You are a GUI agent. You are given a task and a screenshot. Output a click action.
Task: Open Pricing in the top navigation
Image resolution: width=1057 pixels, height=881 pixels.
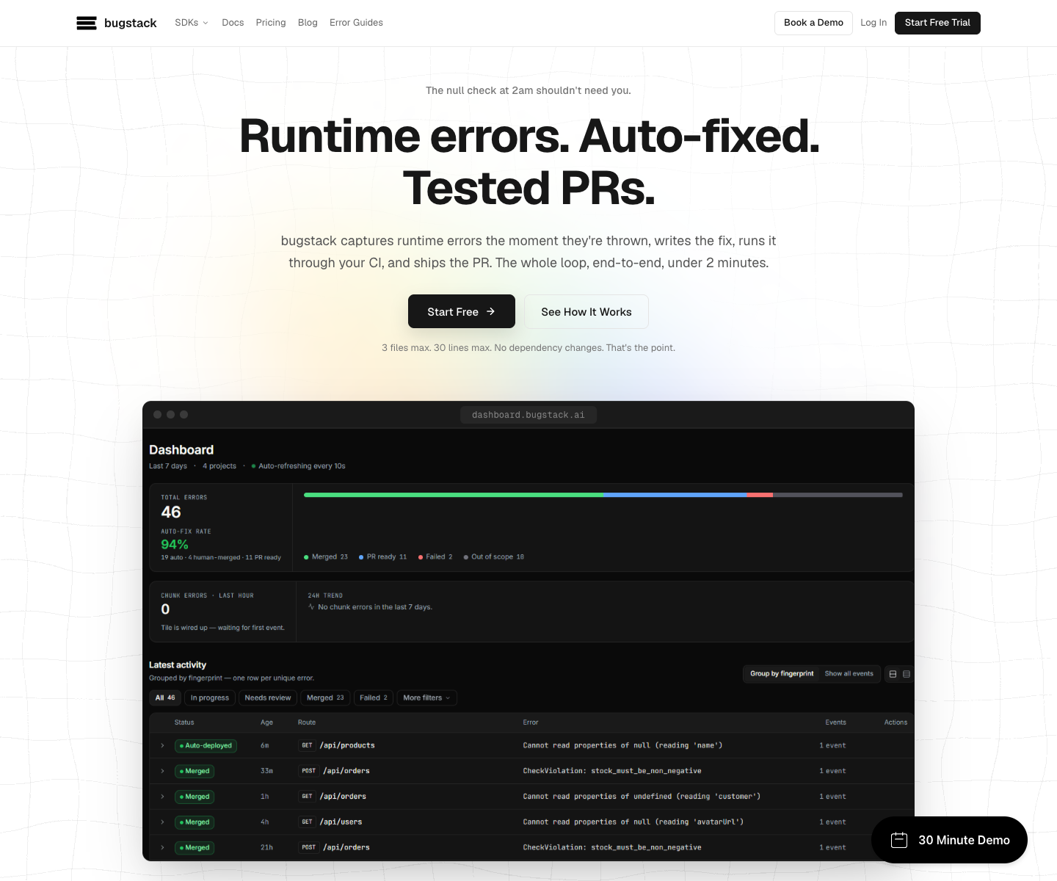[x=271, y=23]
